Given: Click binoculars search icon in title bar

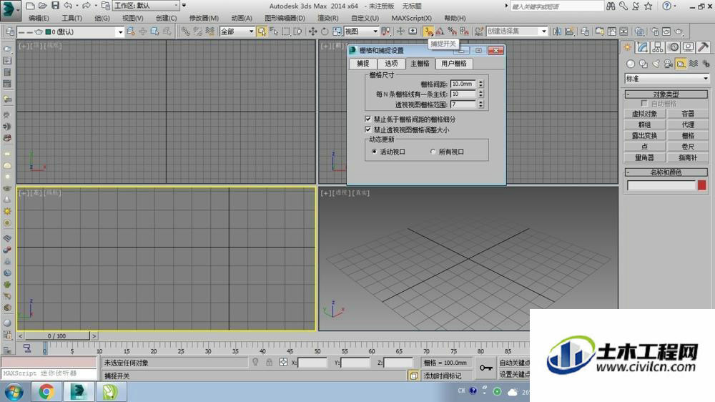Looking at the screenshot, I should [x=611, y=6].
